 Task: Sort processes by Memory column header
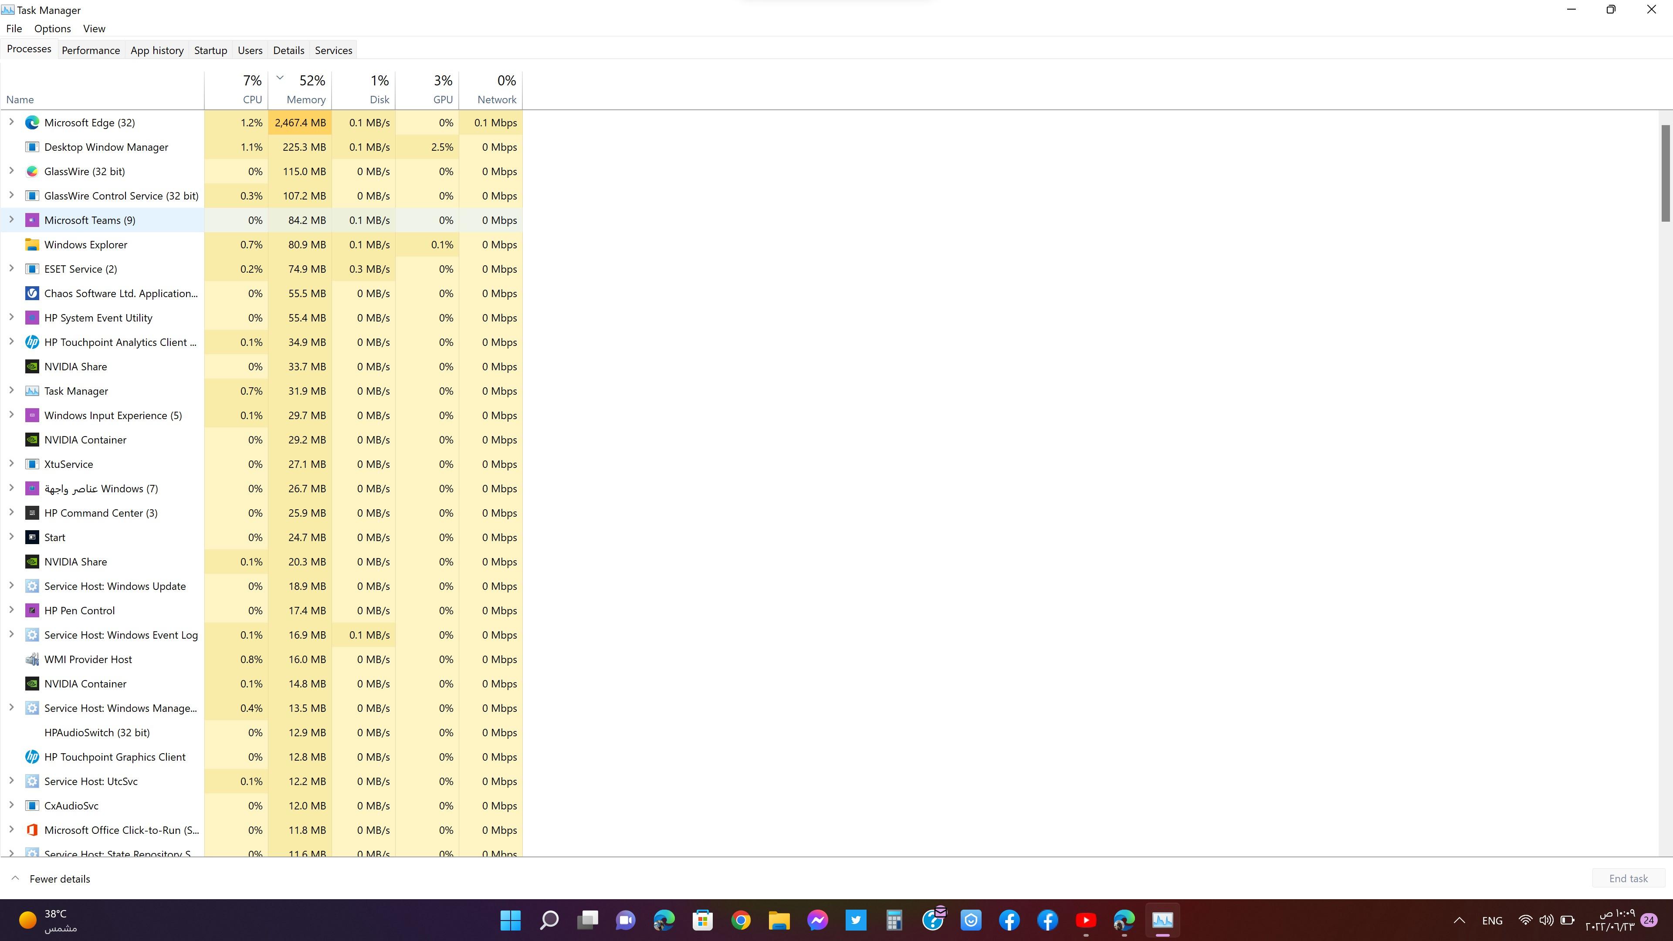click(300, 90)
